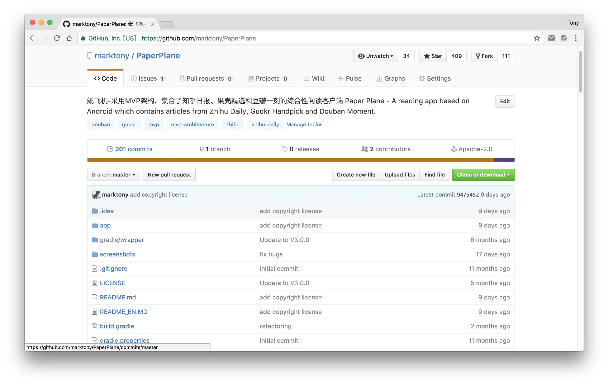Image resolution: width=608 pixels, height=386 pixels.
Task: Open the marktony owner profile link
Action: click(x=112, y=56)
